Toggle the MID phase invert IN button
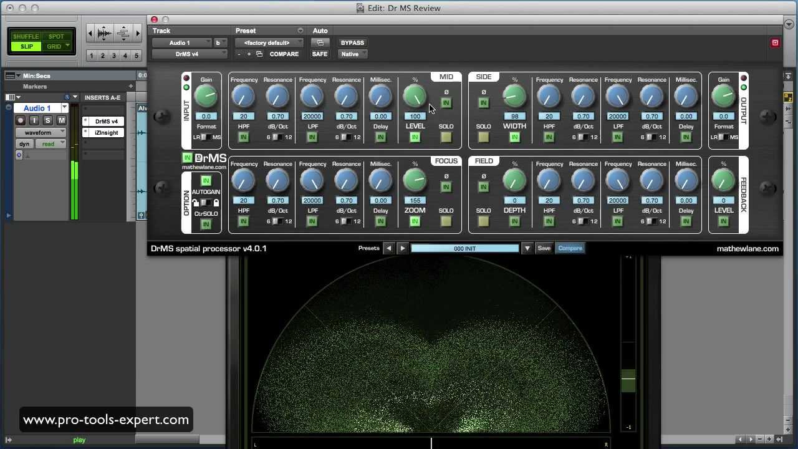798x449 pixels. pos(446,103)
